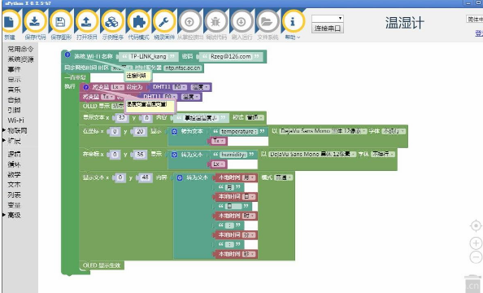Open the font dropdown in the temperature row
This screenshot has width=483, height=293.
(323, 131)
